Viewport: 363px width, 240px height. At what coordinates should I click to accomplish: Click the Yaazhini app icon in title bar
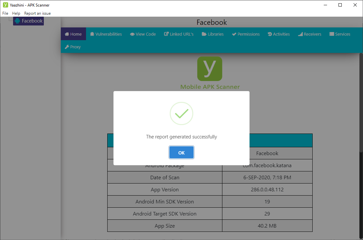click(5, 5)
